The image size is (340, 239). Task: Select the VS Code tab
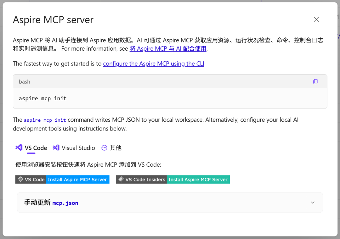35,147
